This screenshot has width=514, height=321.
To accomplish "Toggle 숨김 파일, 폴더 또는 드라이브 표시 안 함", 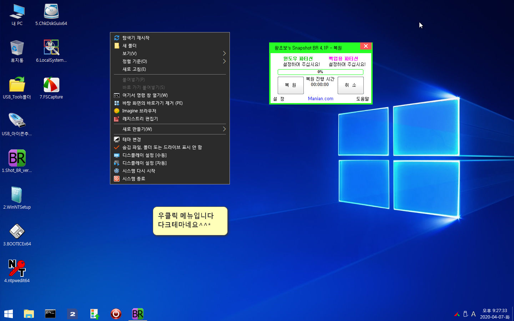I will click(170, 147).
